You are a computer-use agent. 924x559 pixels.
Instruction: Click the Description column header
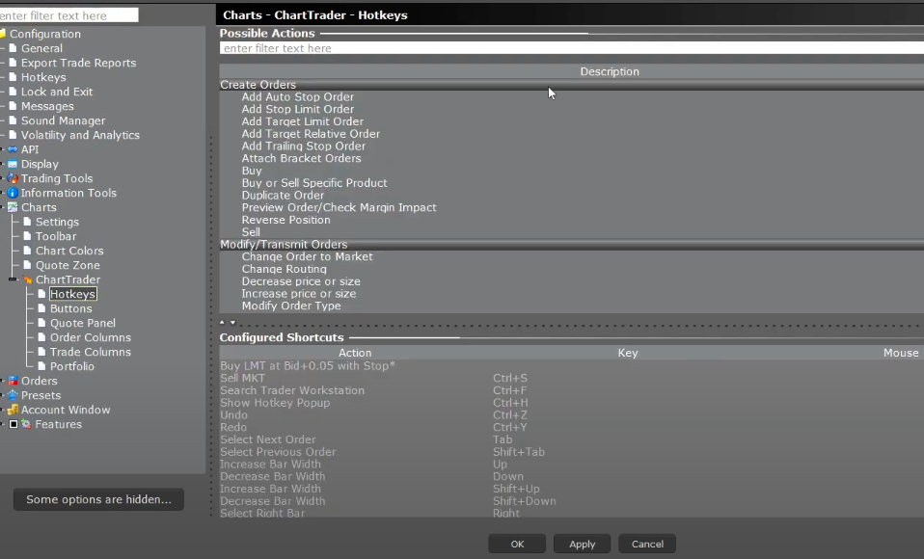pyautogui.click(x=610, y=71)
